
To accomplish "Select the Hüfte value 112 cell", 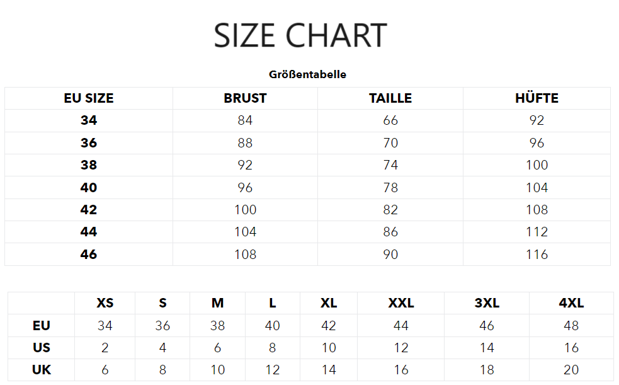I will click(537, 232).
